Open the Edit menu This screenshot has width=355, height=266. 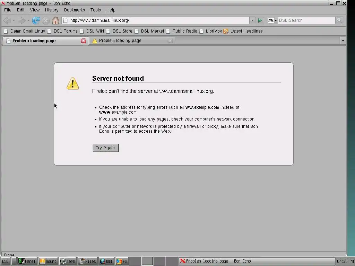[20, 10]
